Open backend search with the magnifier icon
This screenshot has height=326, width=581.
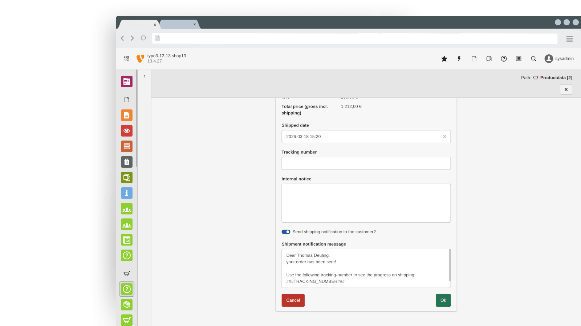[533, 58]
